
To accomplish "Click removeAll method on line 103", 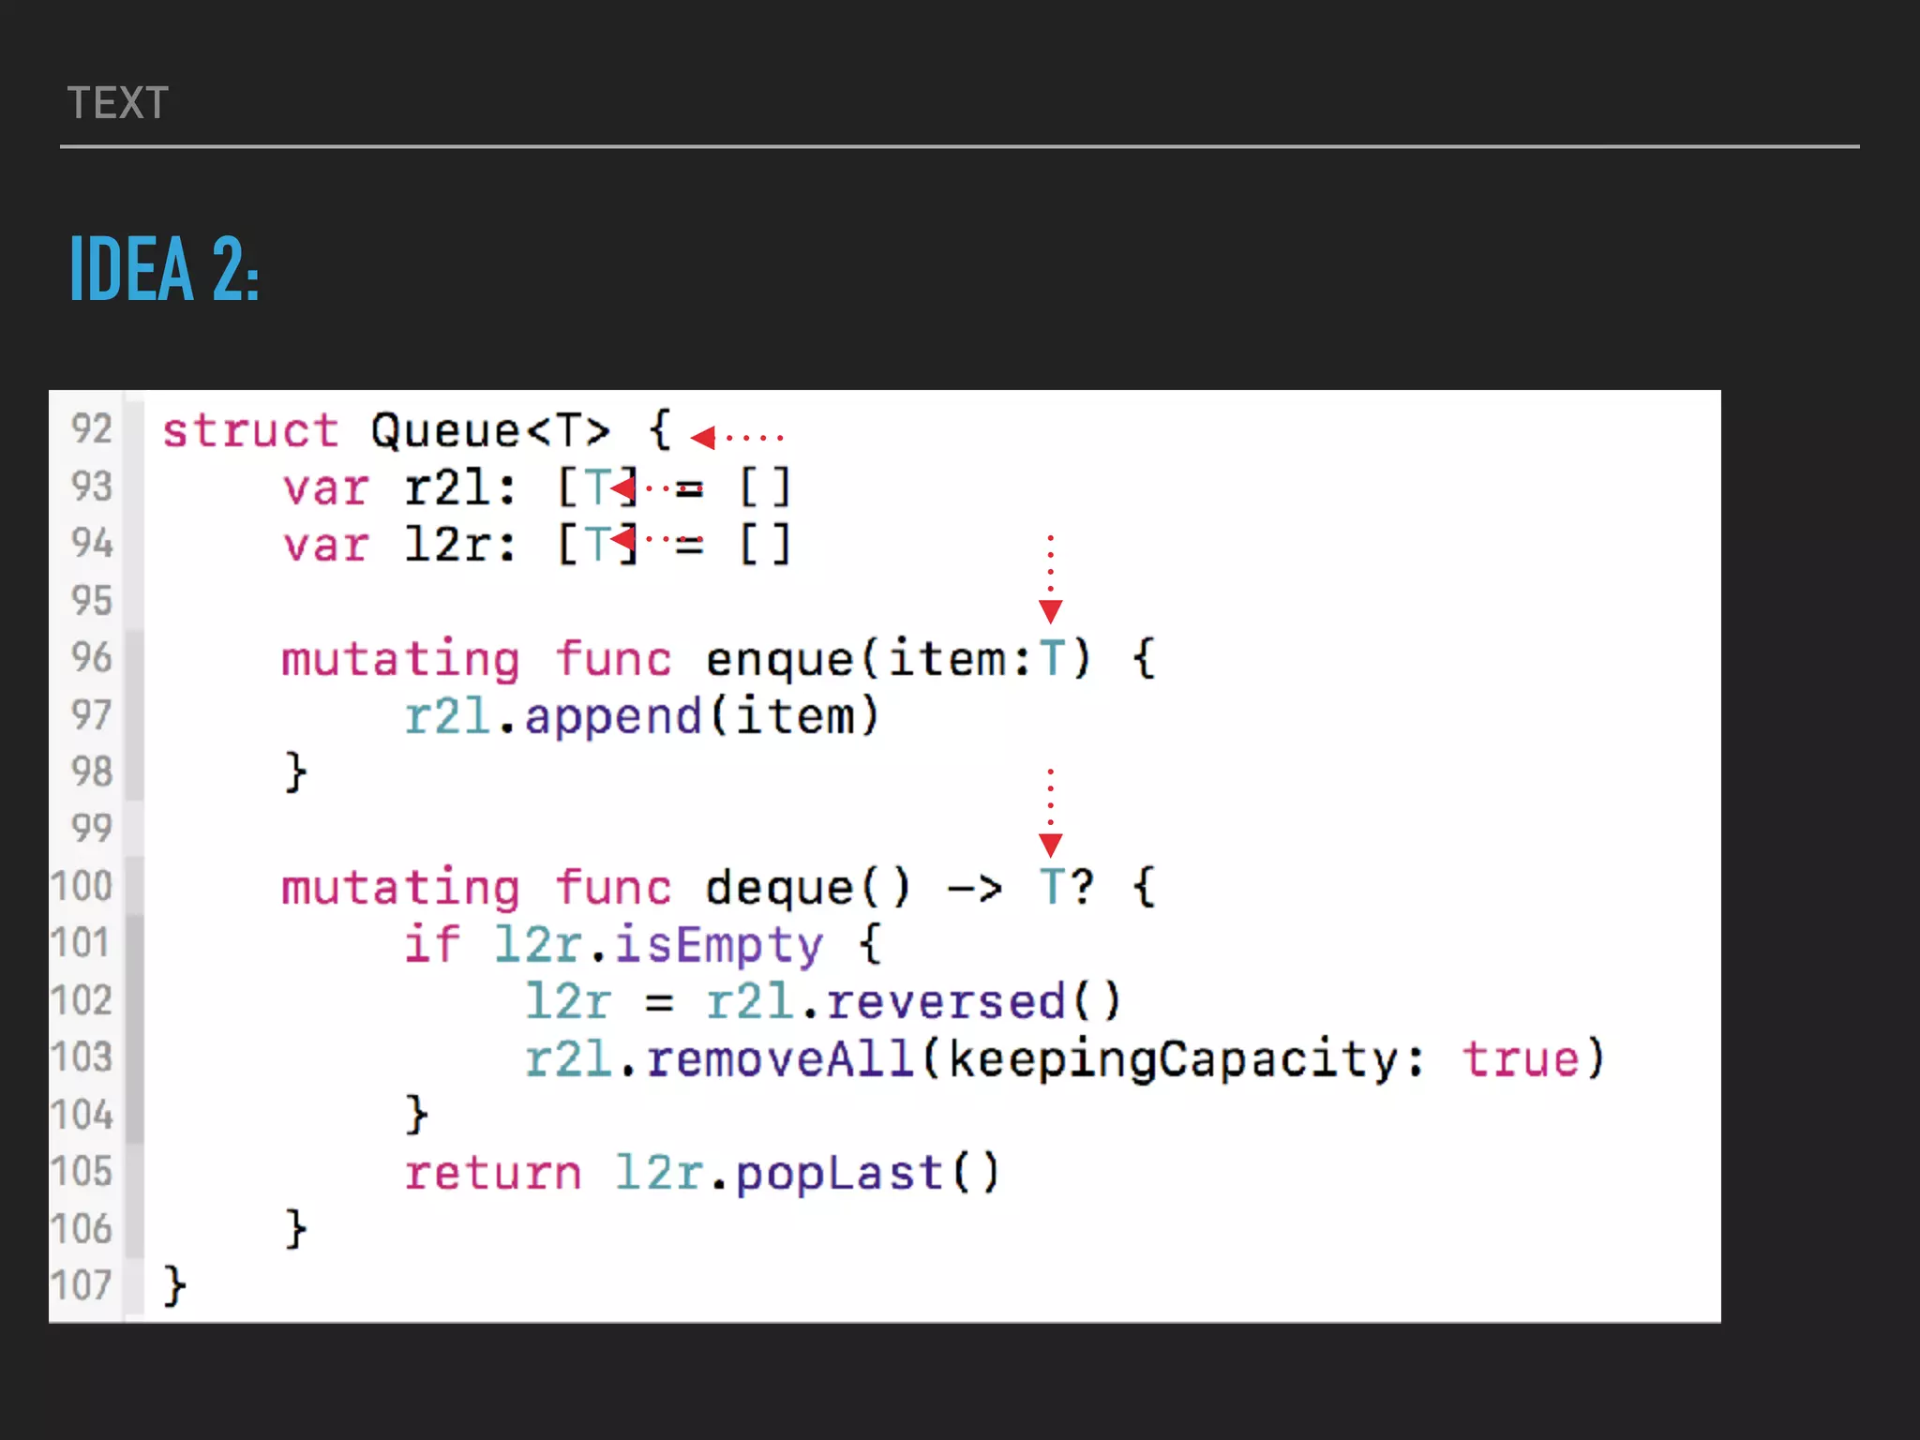I will [780, 1059].
